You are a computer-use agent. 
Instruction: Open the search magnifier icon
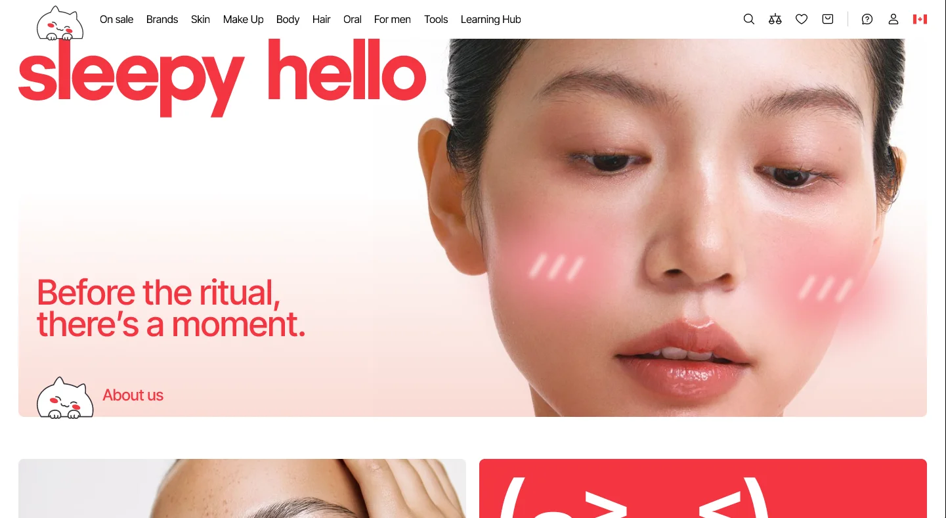pyautogui.click(x=748, y=19)
